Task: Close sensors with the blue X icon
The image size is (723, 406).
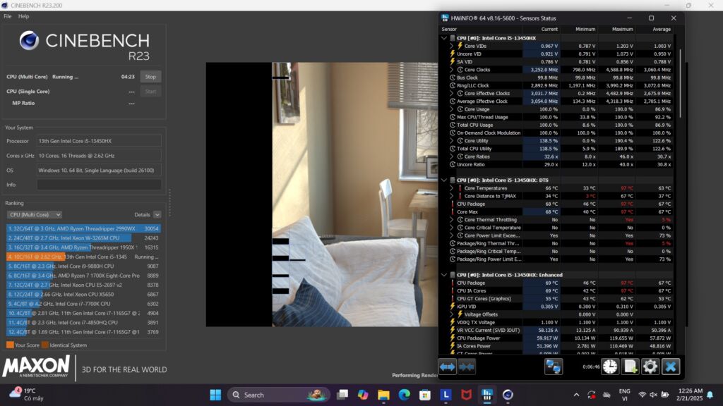Action: tap(671, 367)
